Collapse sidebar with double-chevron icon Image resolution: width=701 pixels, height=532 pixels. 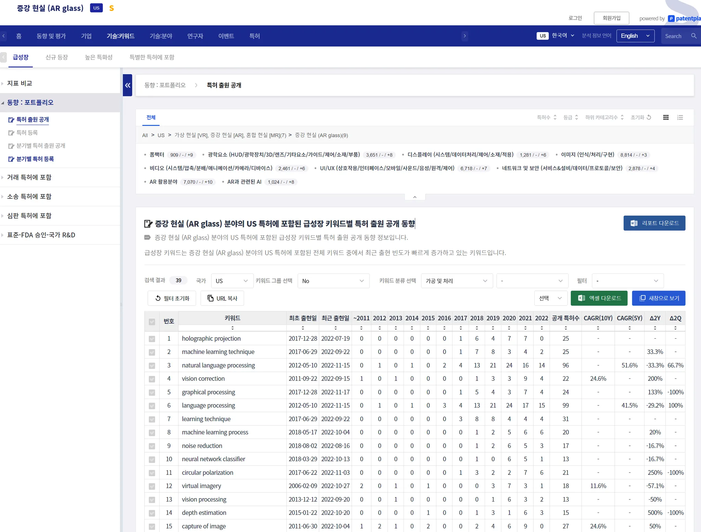click(x=127, y=85)
